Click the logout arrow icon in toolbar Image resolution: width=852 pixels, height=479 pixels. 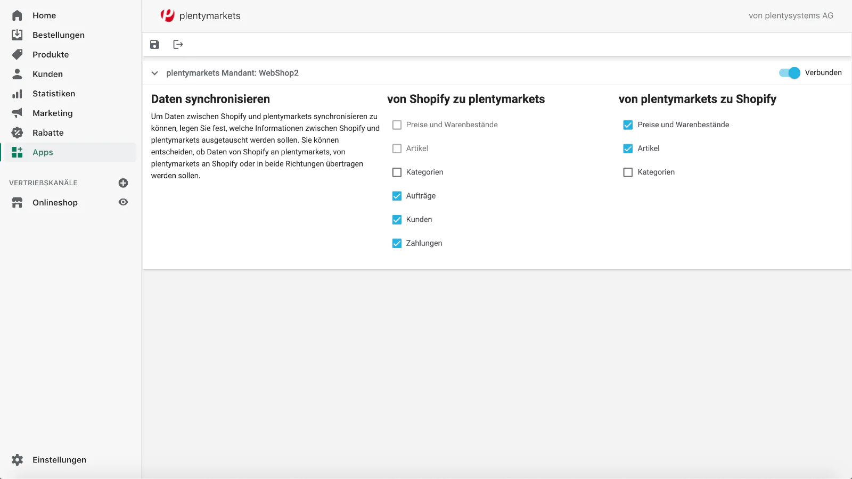coord(178,45)
